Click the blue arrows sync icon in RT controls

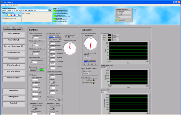pyautogui.click(x=14, y=15)
